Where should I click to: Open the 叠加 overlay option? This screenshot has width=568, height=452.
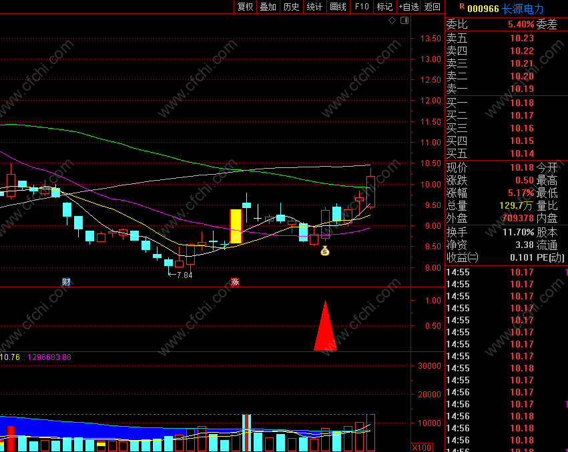point(268,7)
